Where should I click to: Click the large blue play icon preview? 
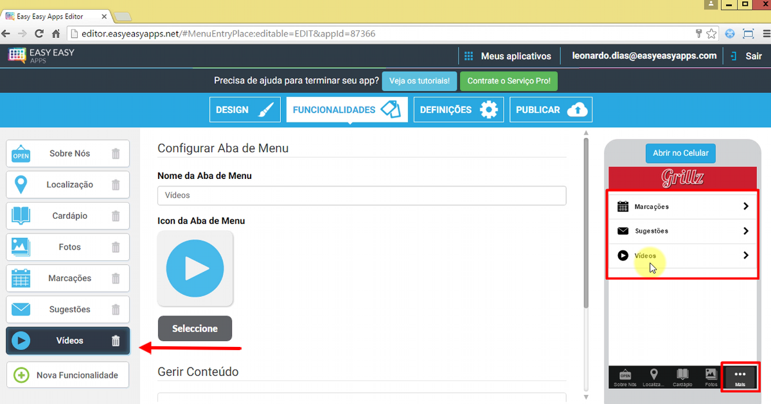click(x=195, y=269)
